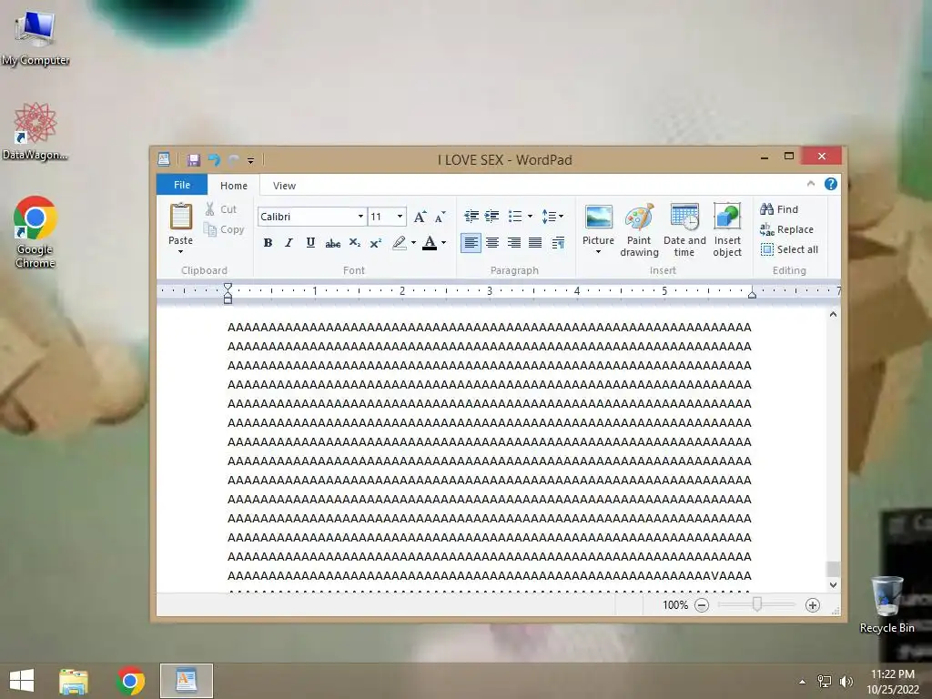Click the zoom in plus button
The image size is (932, 699).
click(813, 605)
